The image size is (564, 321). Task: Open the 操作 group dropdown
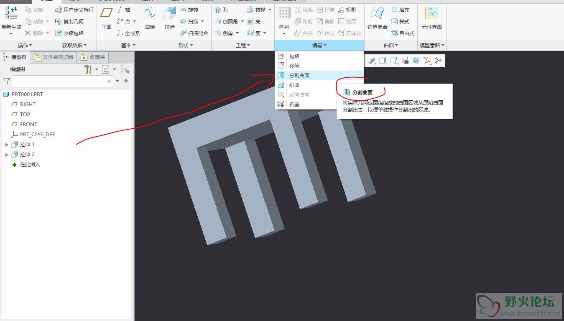[x=25, y=45]
